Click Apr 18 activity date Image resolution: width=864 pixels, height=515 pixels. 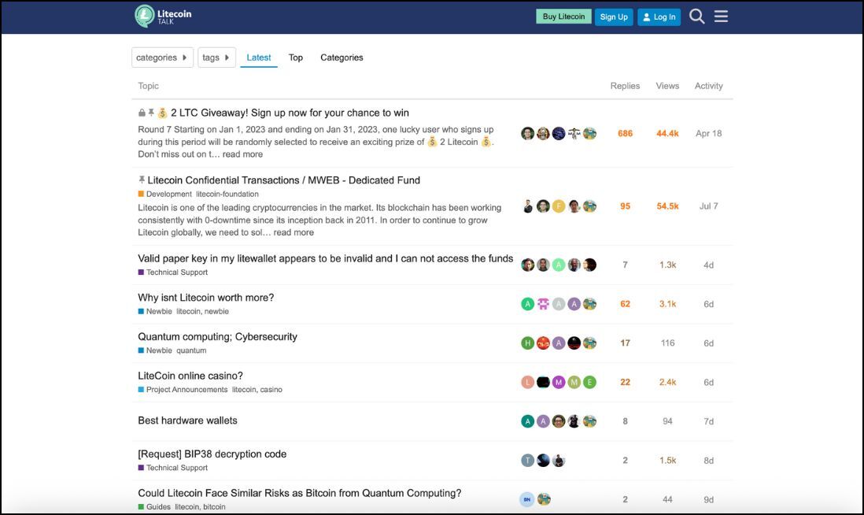(709, 133)
